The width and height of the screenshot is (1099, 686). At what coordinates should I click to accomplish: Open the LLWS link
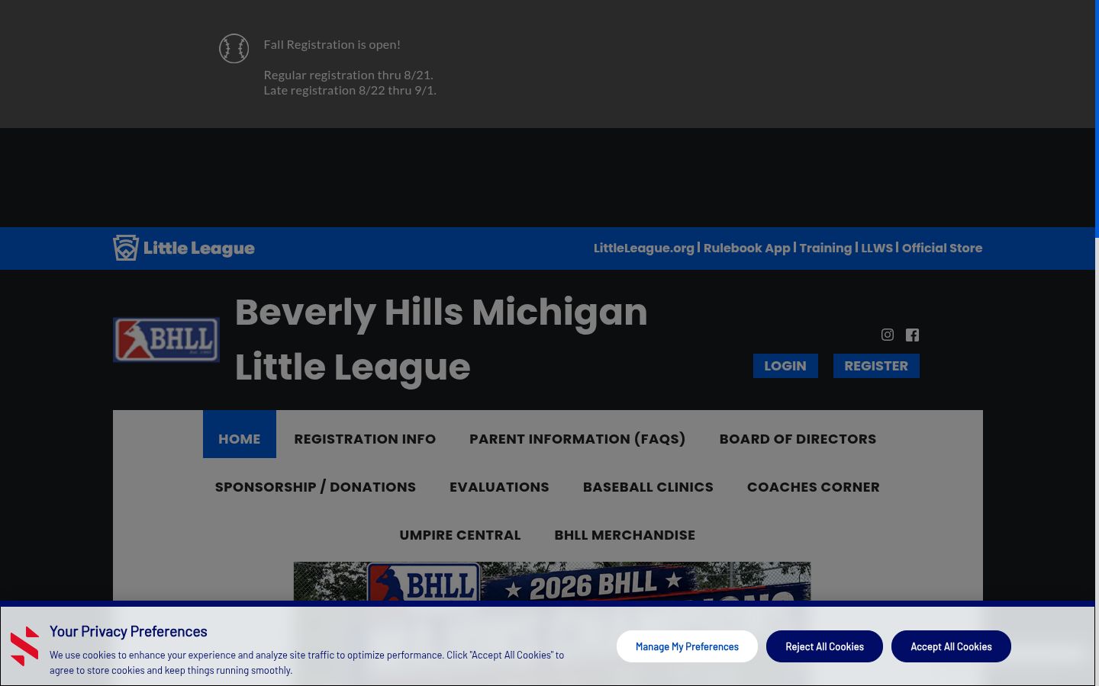point(877,248)
